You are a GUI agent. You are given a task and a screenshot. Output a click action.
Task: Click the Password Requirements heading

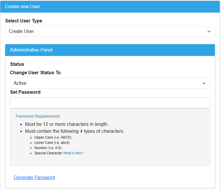[38, 116]
